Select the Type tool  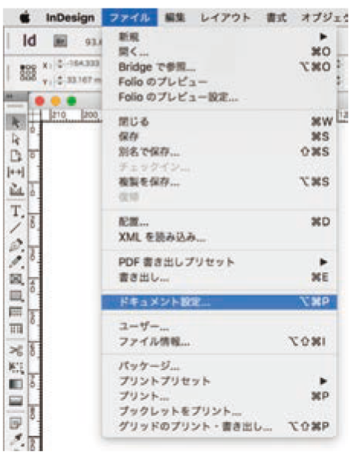coord(16,211)
